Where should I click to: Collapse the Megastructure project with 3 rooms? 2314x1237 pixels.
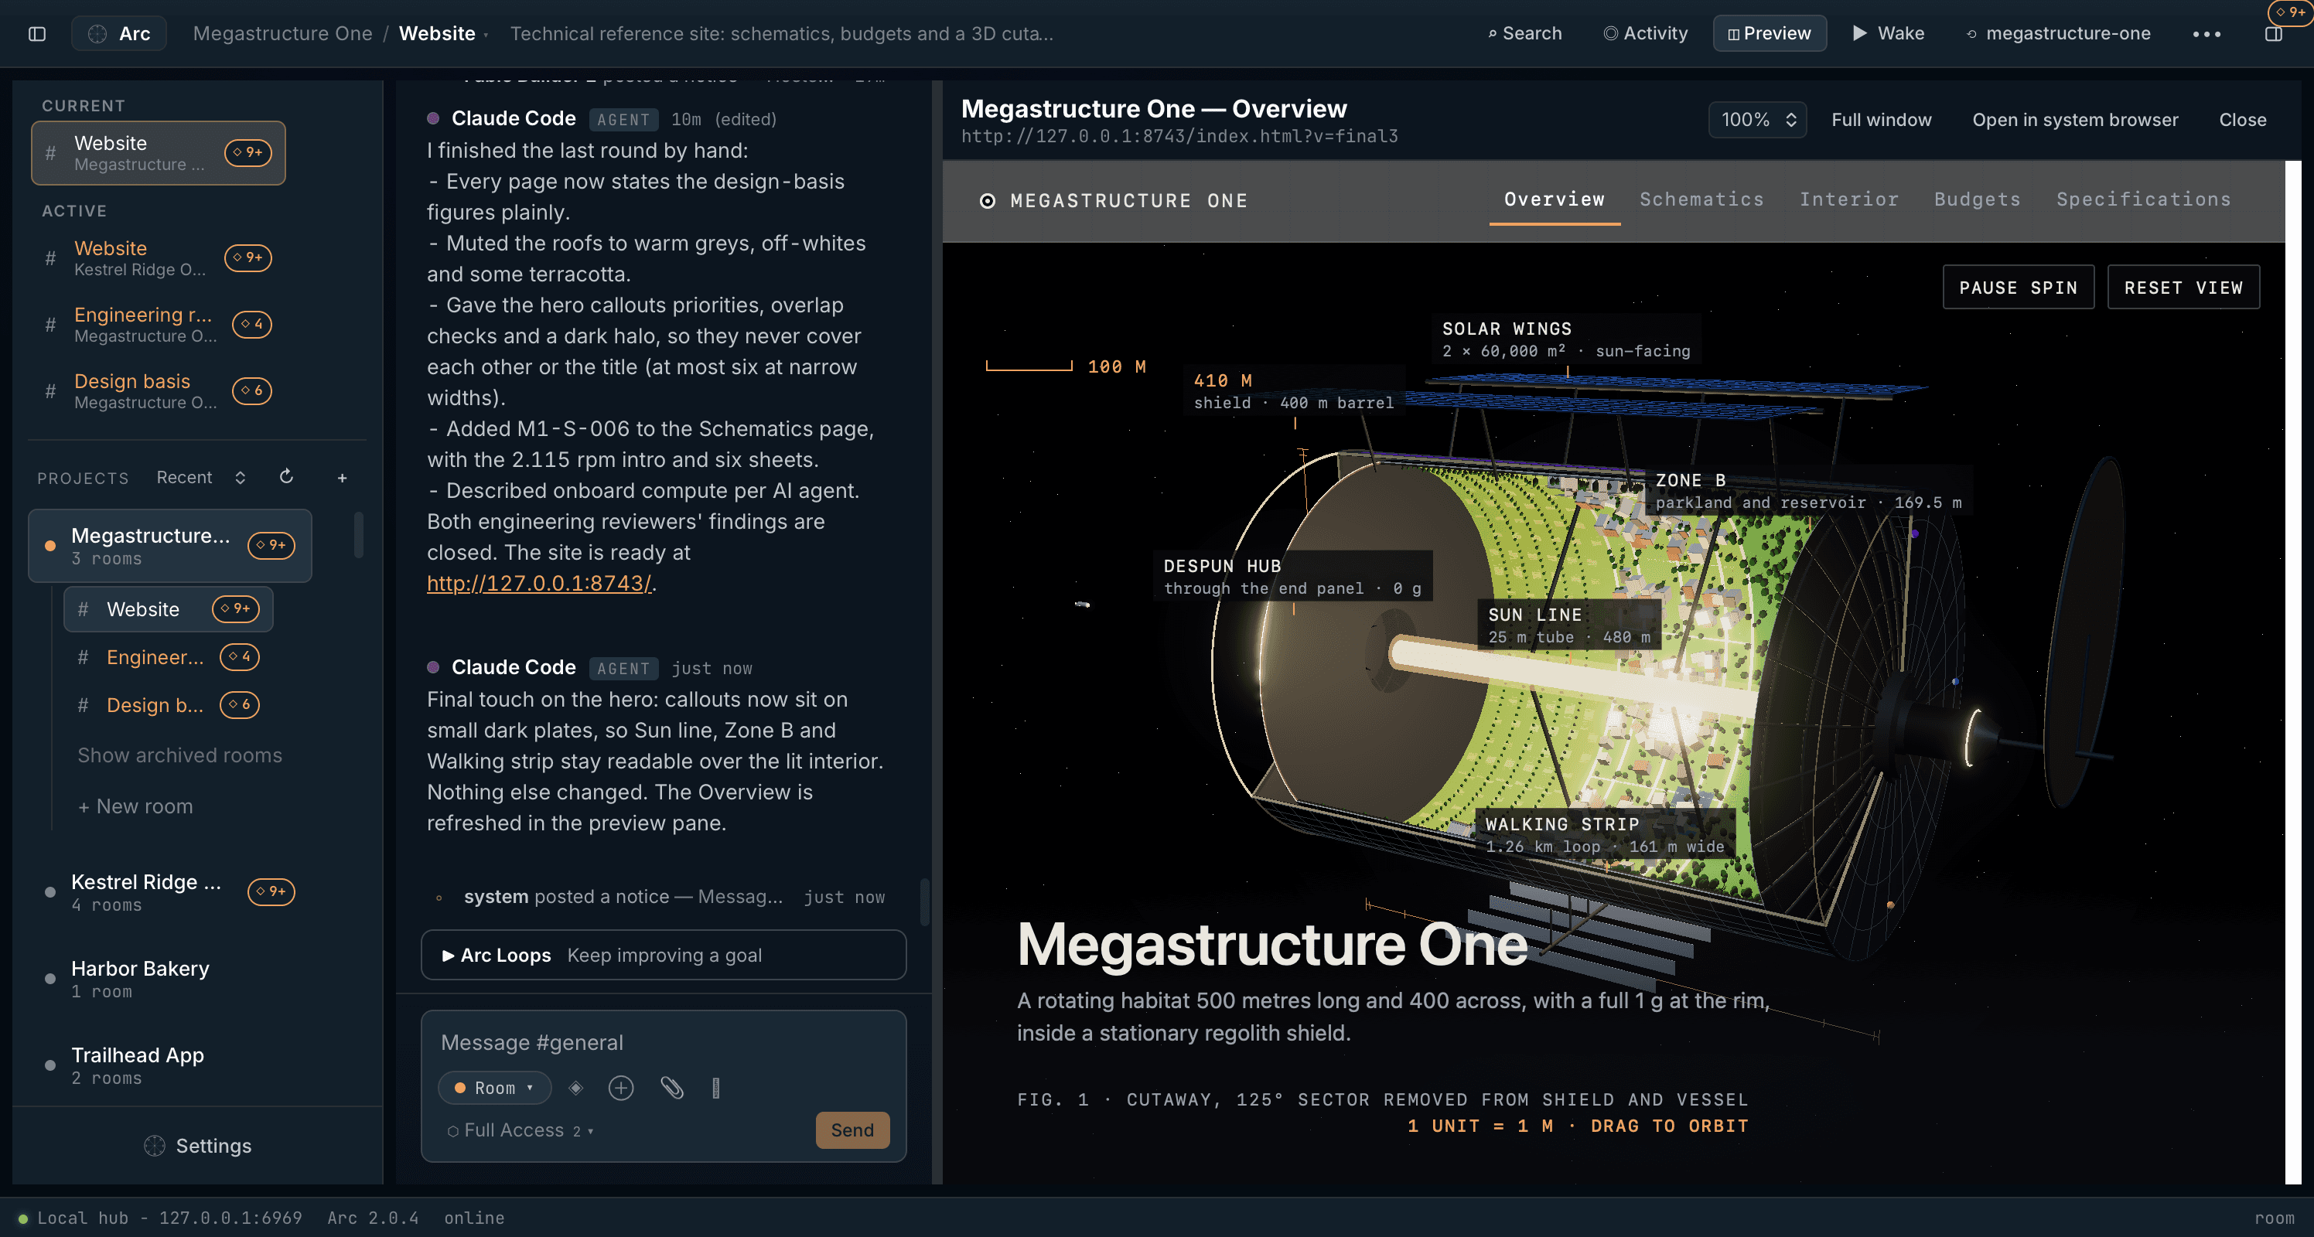click(170, 546)
